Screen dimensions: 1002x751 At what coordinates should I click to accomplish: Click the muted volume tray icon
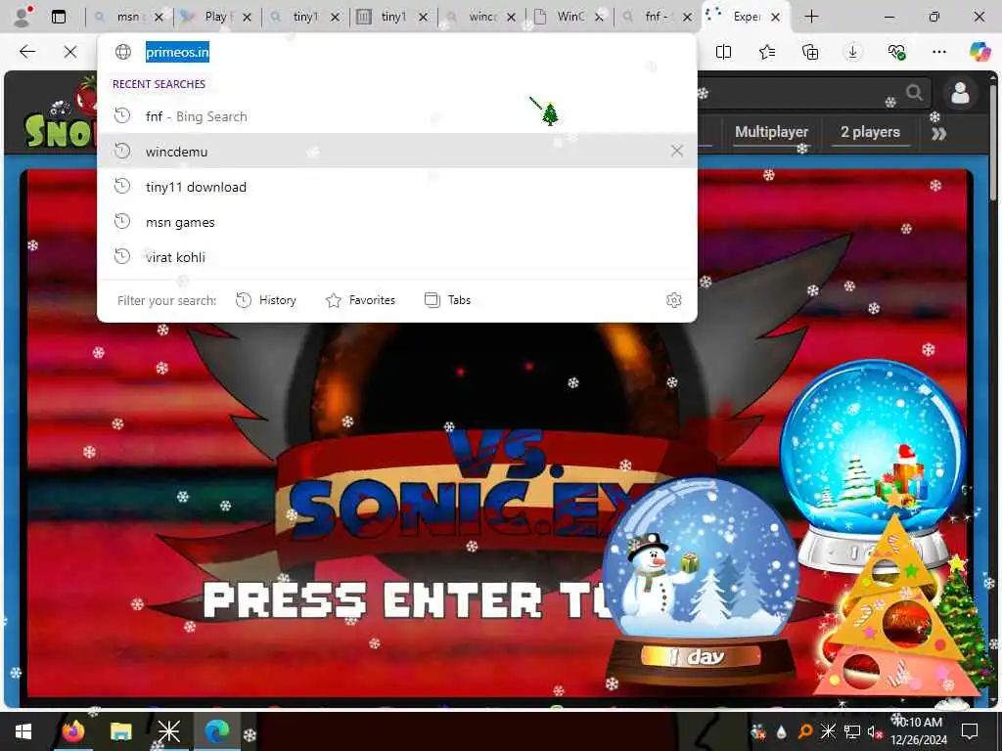point(875,731)
